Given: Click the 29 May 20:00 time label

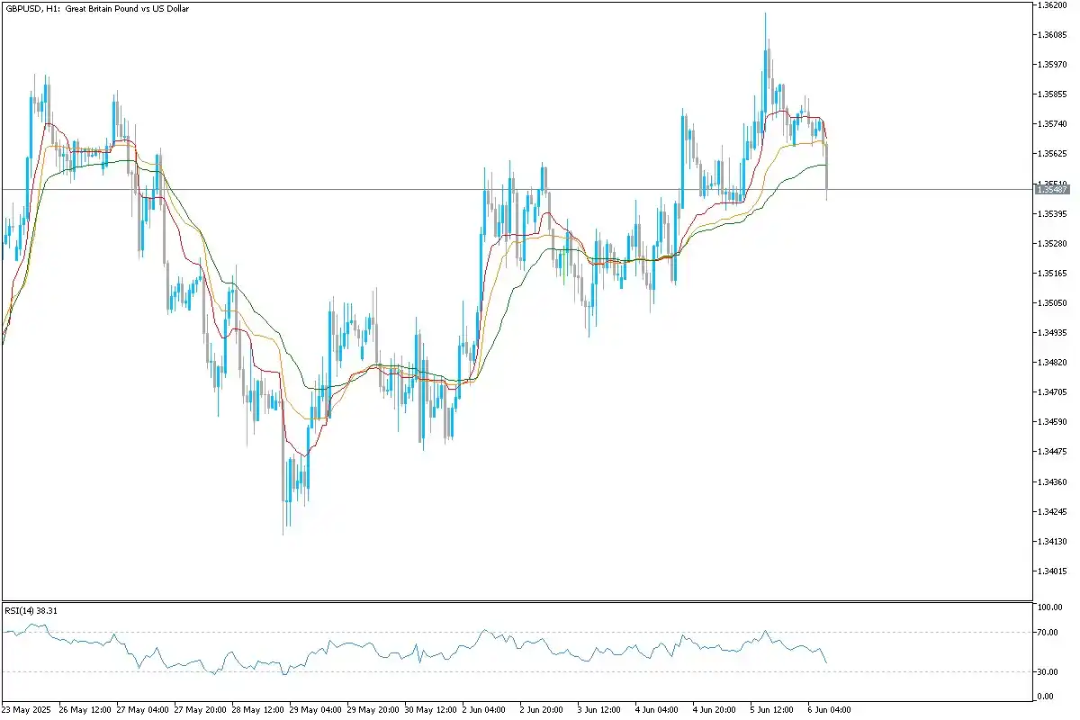Looking at the screenshot, I should (373, 709).
